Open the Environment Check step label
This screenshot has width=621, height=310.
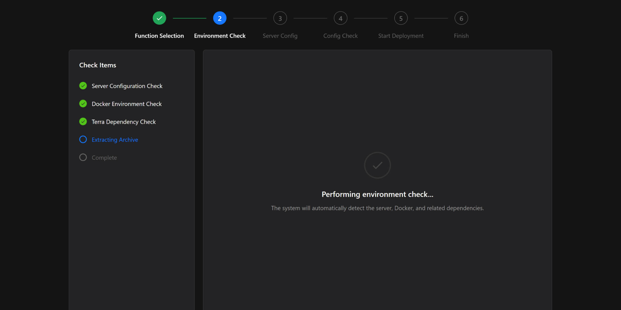(220, 36)
